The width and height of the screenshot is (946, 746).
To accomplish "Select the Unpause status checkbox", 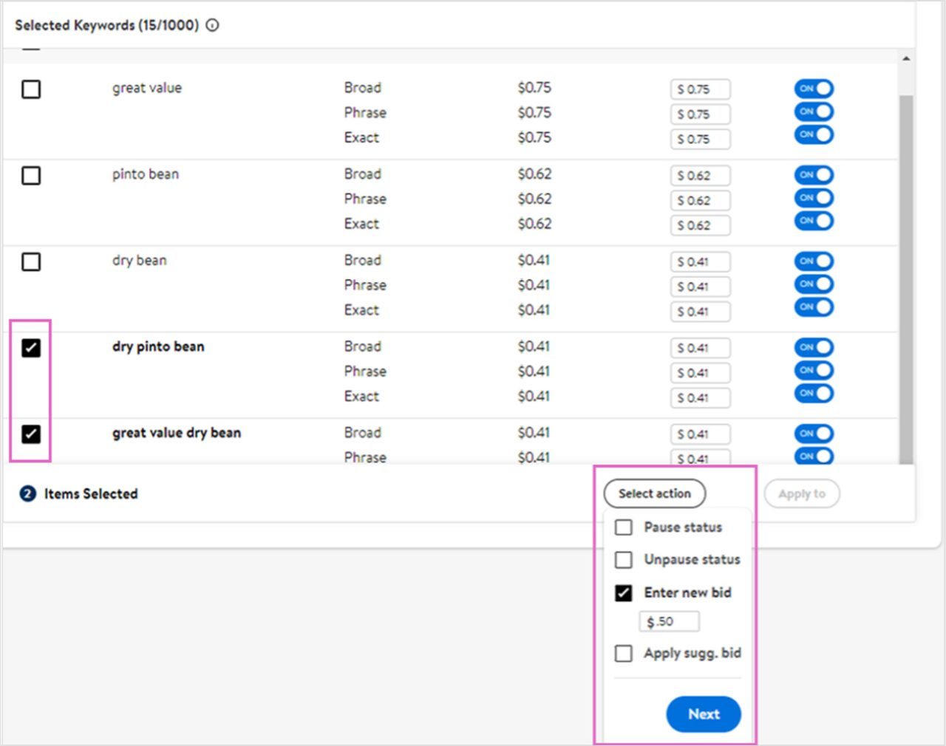I will click(x=623, y=559).
